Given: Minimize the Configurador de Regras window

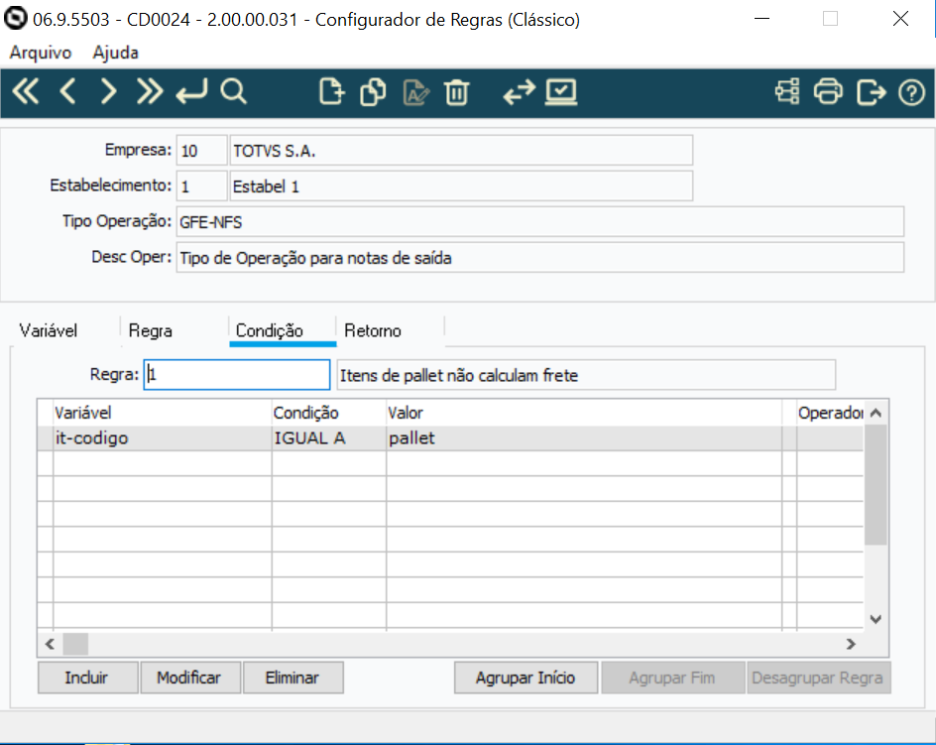Looking at the screenshot, I should [762, 19].
